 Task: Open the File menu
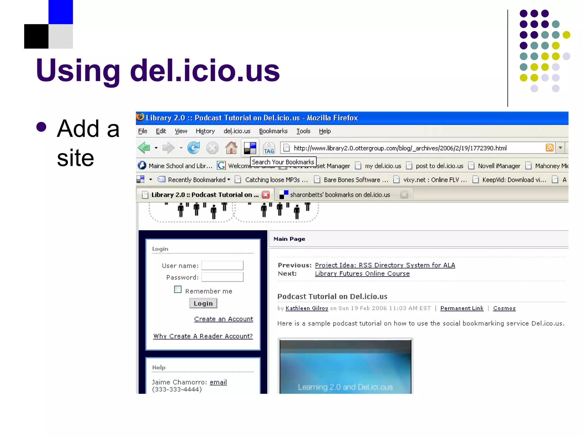point(143,131)
